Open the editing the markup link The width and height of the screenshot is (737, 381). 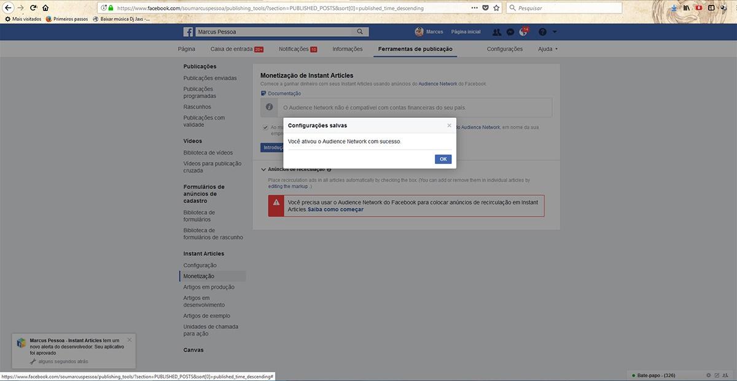coord(288,186)
